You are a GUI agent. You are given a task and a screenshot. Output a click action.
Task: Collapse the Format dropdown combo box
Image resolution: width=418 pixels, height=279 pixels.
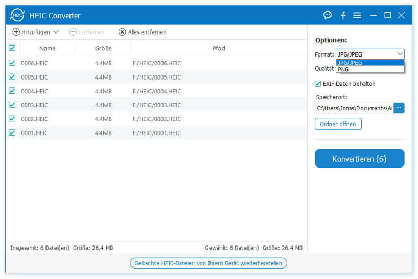(400, 54)
